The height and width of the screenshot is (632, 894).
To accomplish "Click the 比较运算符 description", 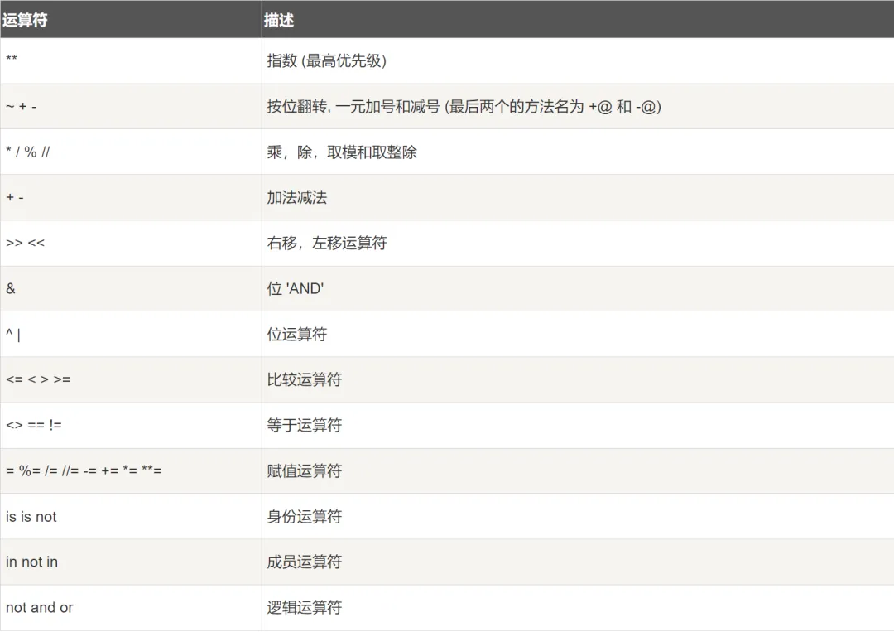I will 305,380.
